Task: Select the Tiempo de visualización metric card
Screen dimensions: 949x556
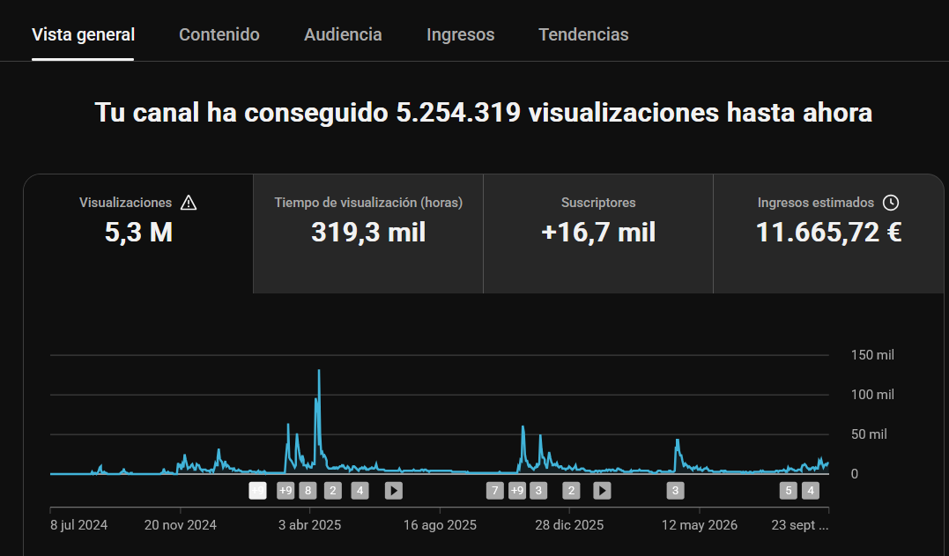Action: (368, 234)
